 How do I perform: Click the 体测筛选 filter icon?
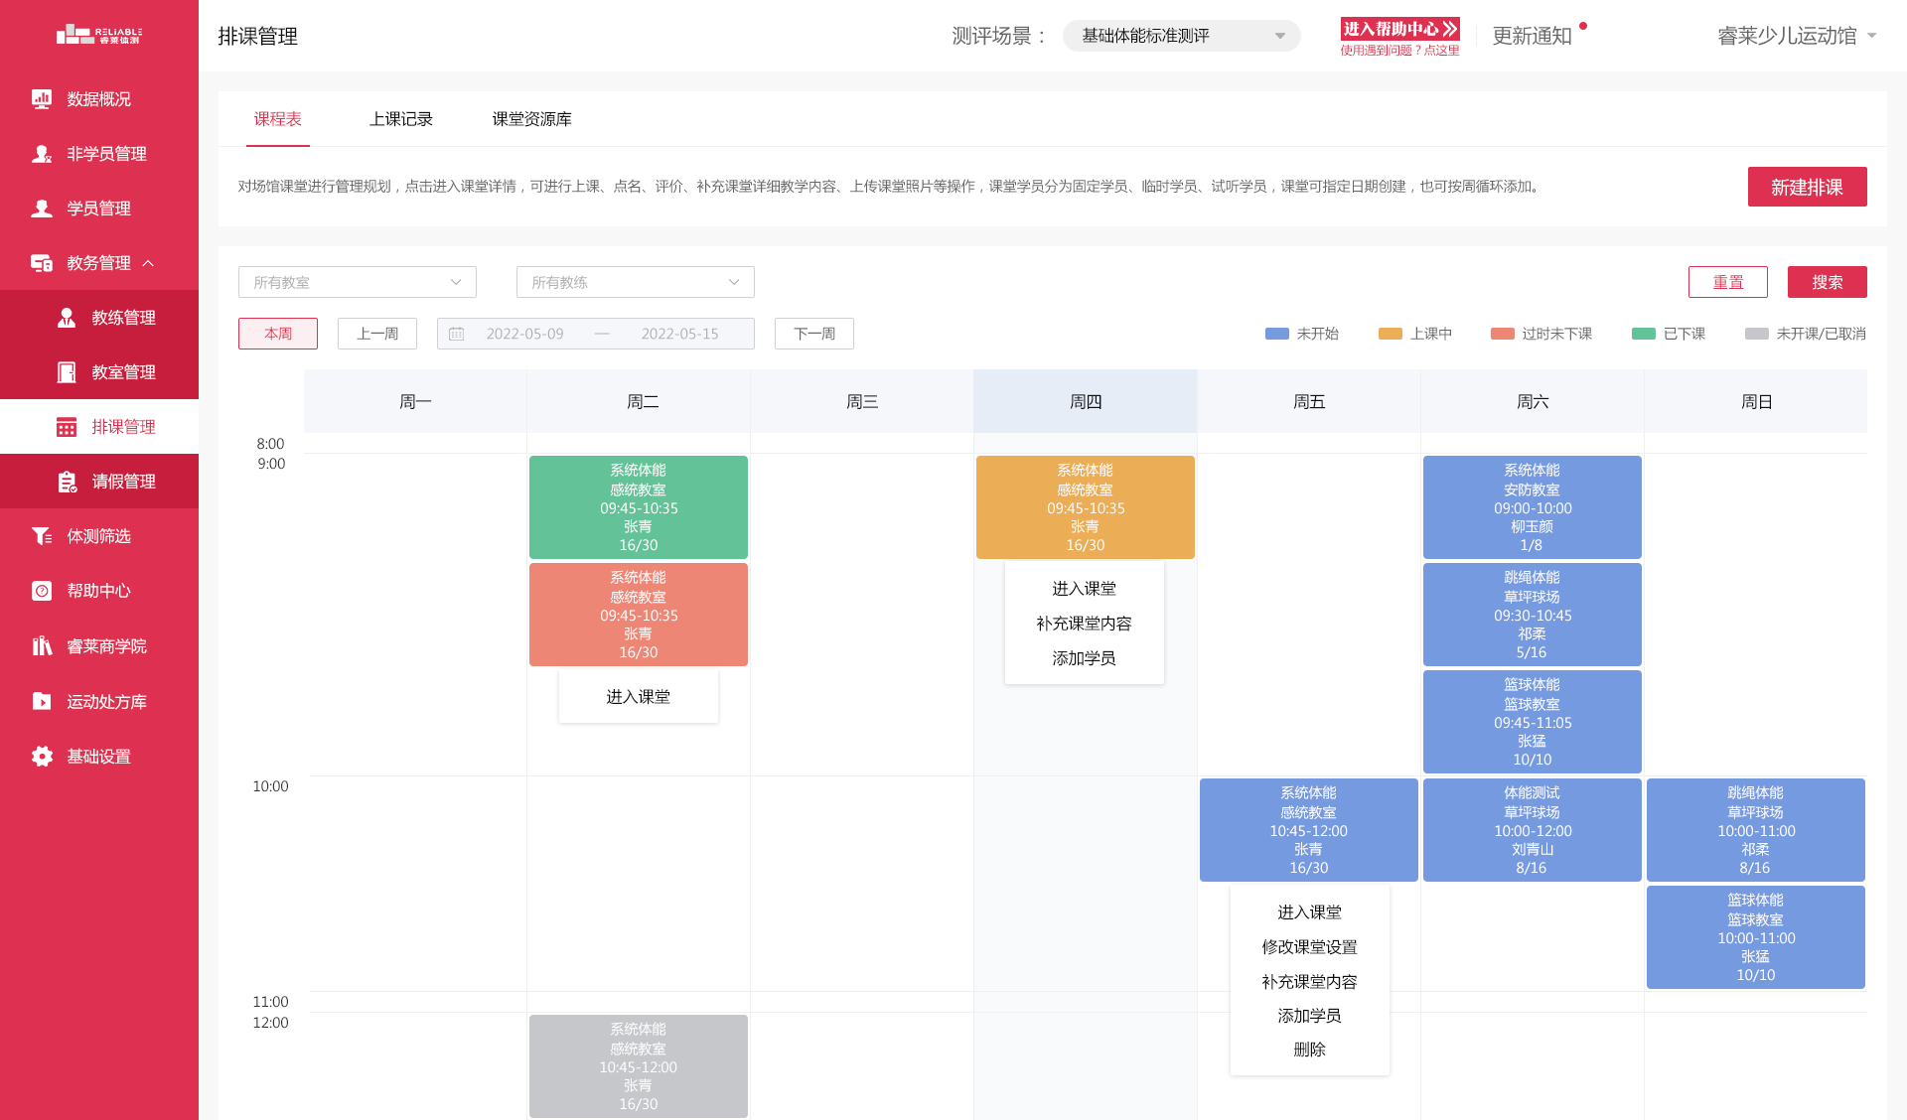(x=42, y=536)
